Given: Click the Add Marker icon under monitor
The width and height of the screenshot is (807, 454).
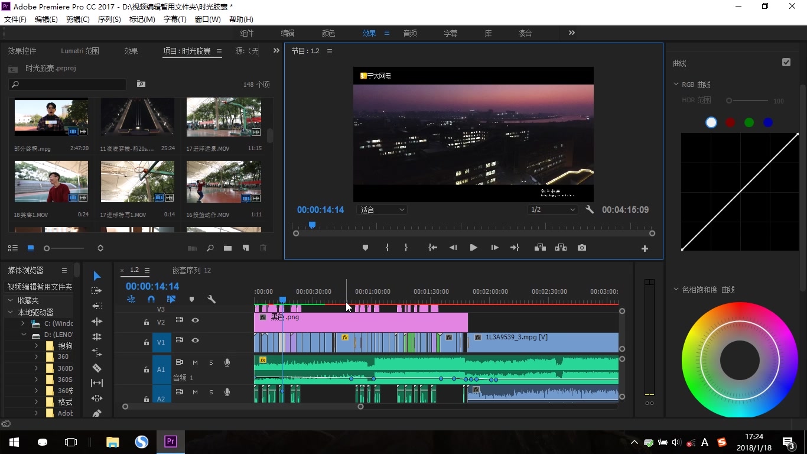Looking at the screenshot, I should coord(365,248).
